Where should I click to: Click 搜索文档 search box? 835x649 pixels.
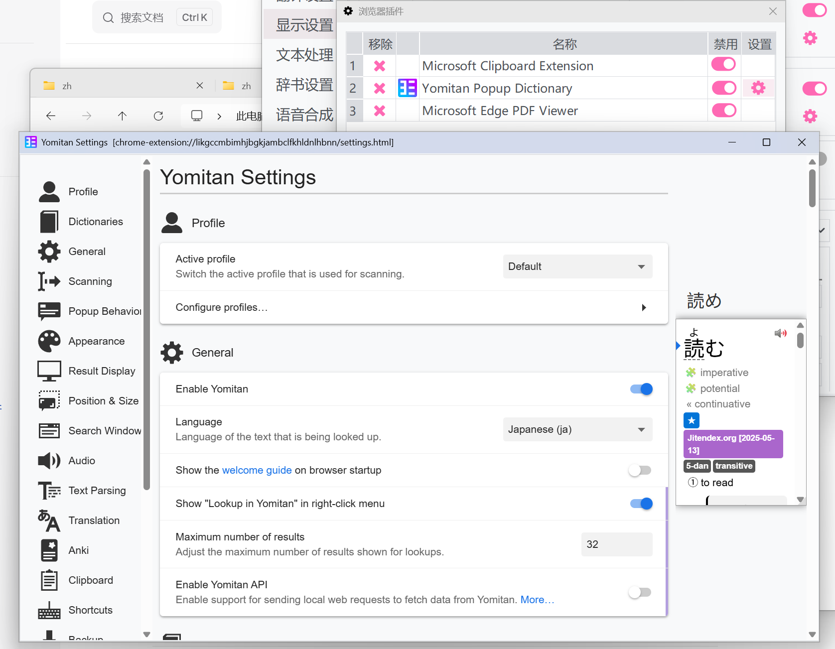tap(157, 17)
